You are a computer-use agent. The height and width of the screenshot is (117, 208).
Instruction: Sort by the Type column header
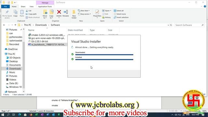[x=92, y=30]
